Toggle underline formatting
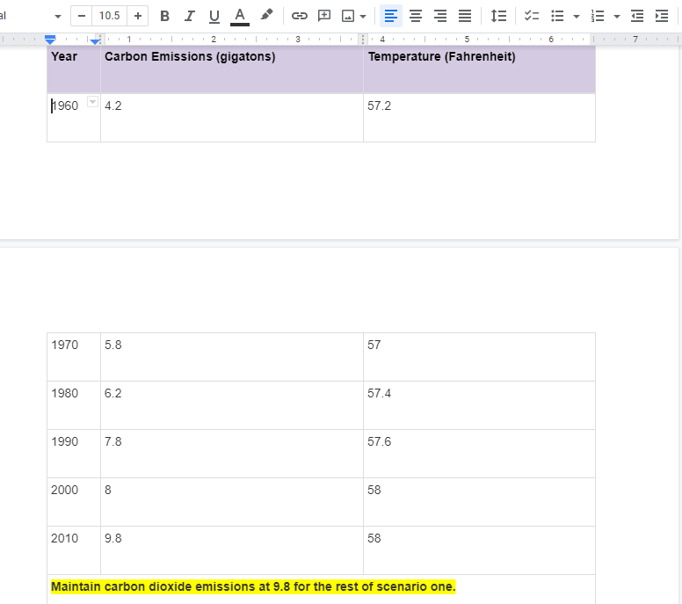This screenshot has height=604, width=682. click(214, 16)
